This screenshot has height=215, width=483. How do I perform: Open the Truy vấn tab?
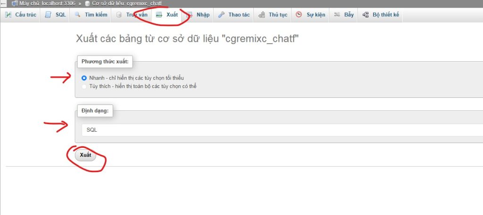(136, 15)
